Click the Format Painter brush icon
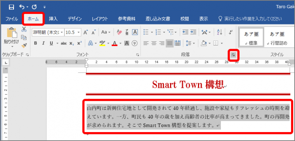This screenshot has width=295, height=141. (24, 45)
